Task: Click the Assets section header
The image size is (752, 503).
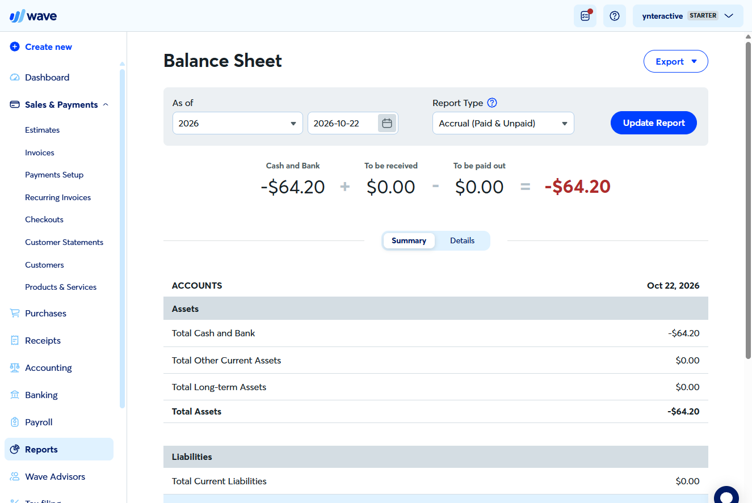Action: tap(436, 309)
